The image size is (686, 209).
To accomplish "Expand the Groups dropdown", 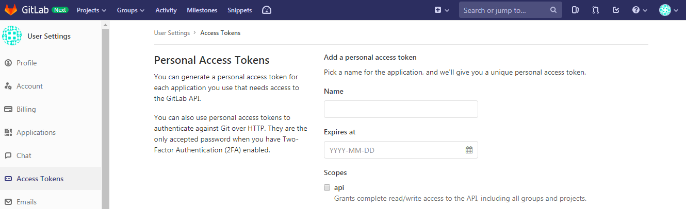I will (130, 10).
